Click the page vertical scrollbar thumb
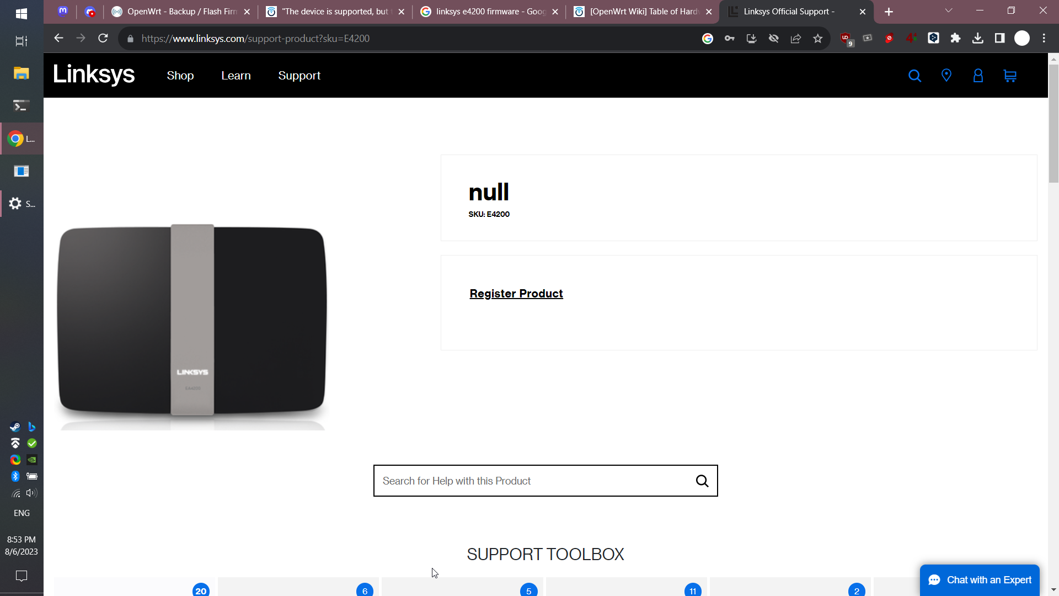The width and height of the screenshot is (1059, 596). pos(1053,123)
